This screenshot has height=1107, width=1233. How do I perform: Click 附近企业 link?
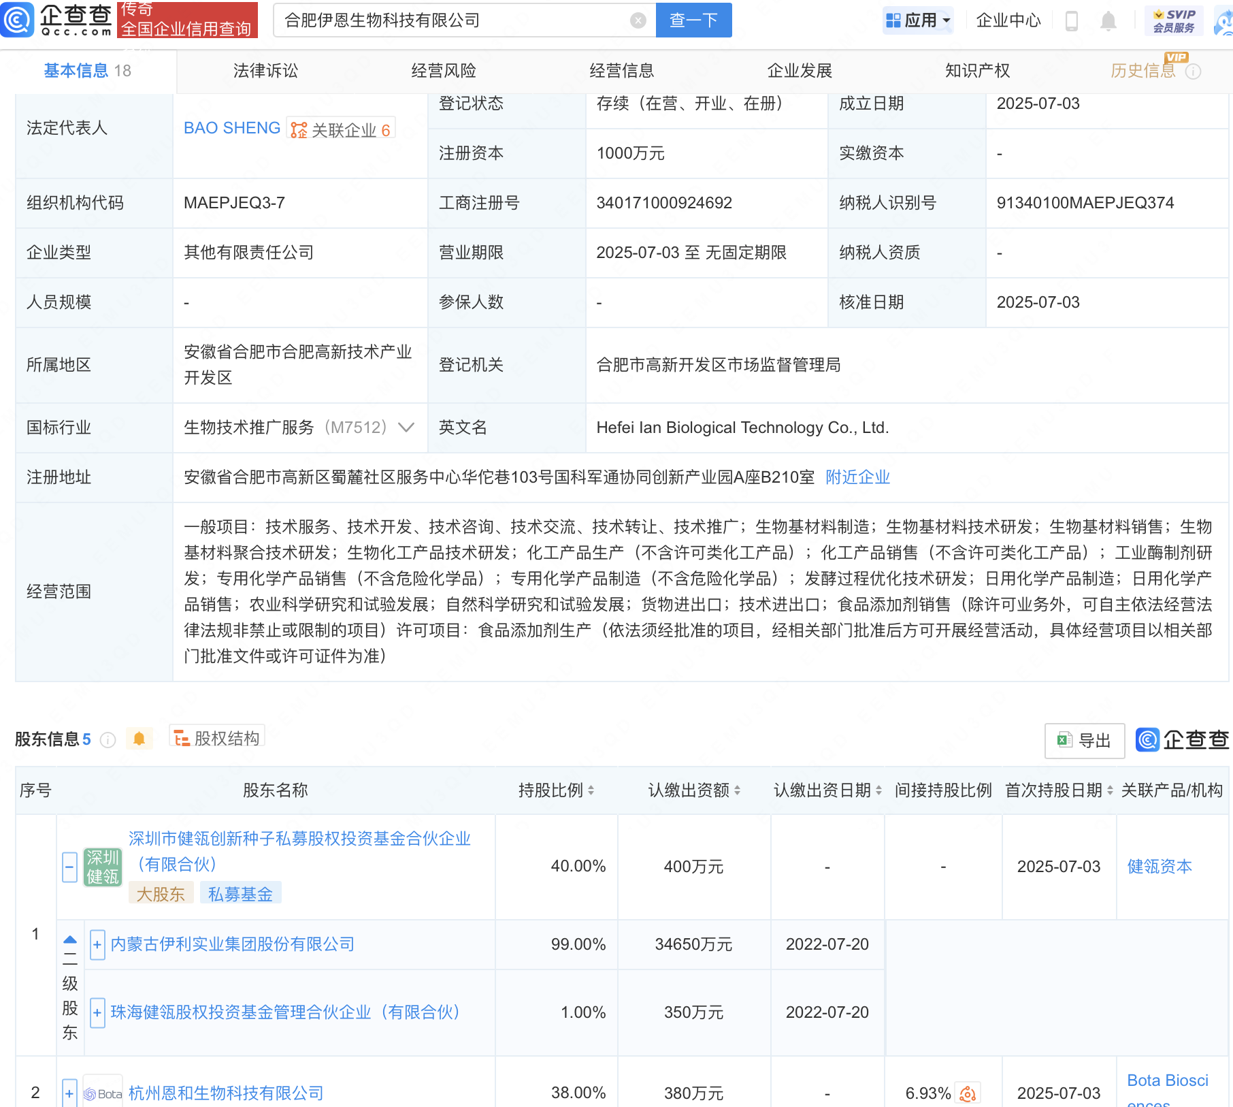tap(858, 477)
